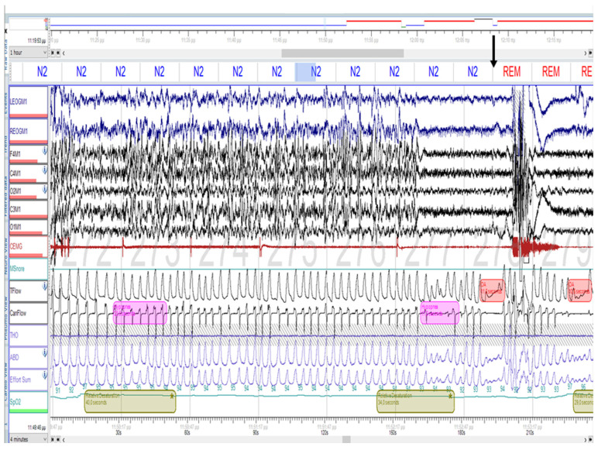The image size is (598, 450).
Task: Select first red OA event on TFlow
Action: [493, 290]
